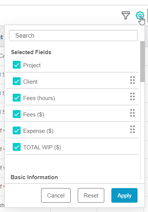The height and width of the screenshot is (212, 148).
Task: Grab the drag handle beside Expense ($)
Action: (x=132, y=130)
